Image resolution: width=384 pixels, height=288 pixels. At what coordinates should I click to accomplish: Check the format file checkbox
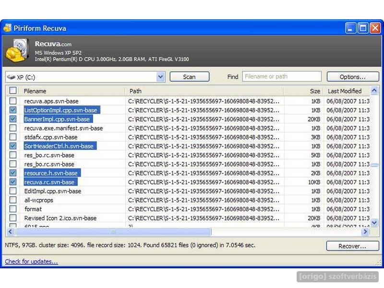(13, 209)
